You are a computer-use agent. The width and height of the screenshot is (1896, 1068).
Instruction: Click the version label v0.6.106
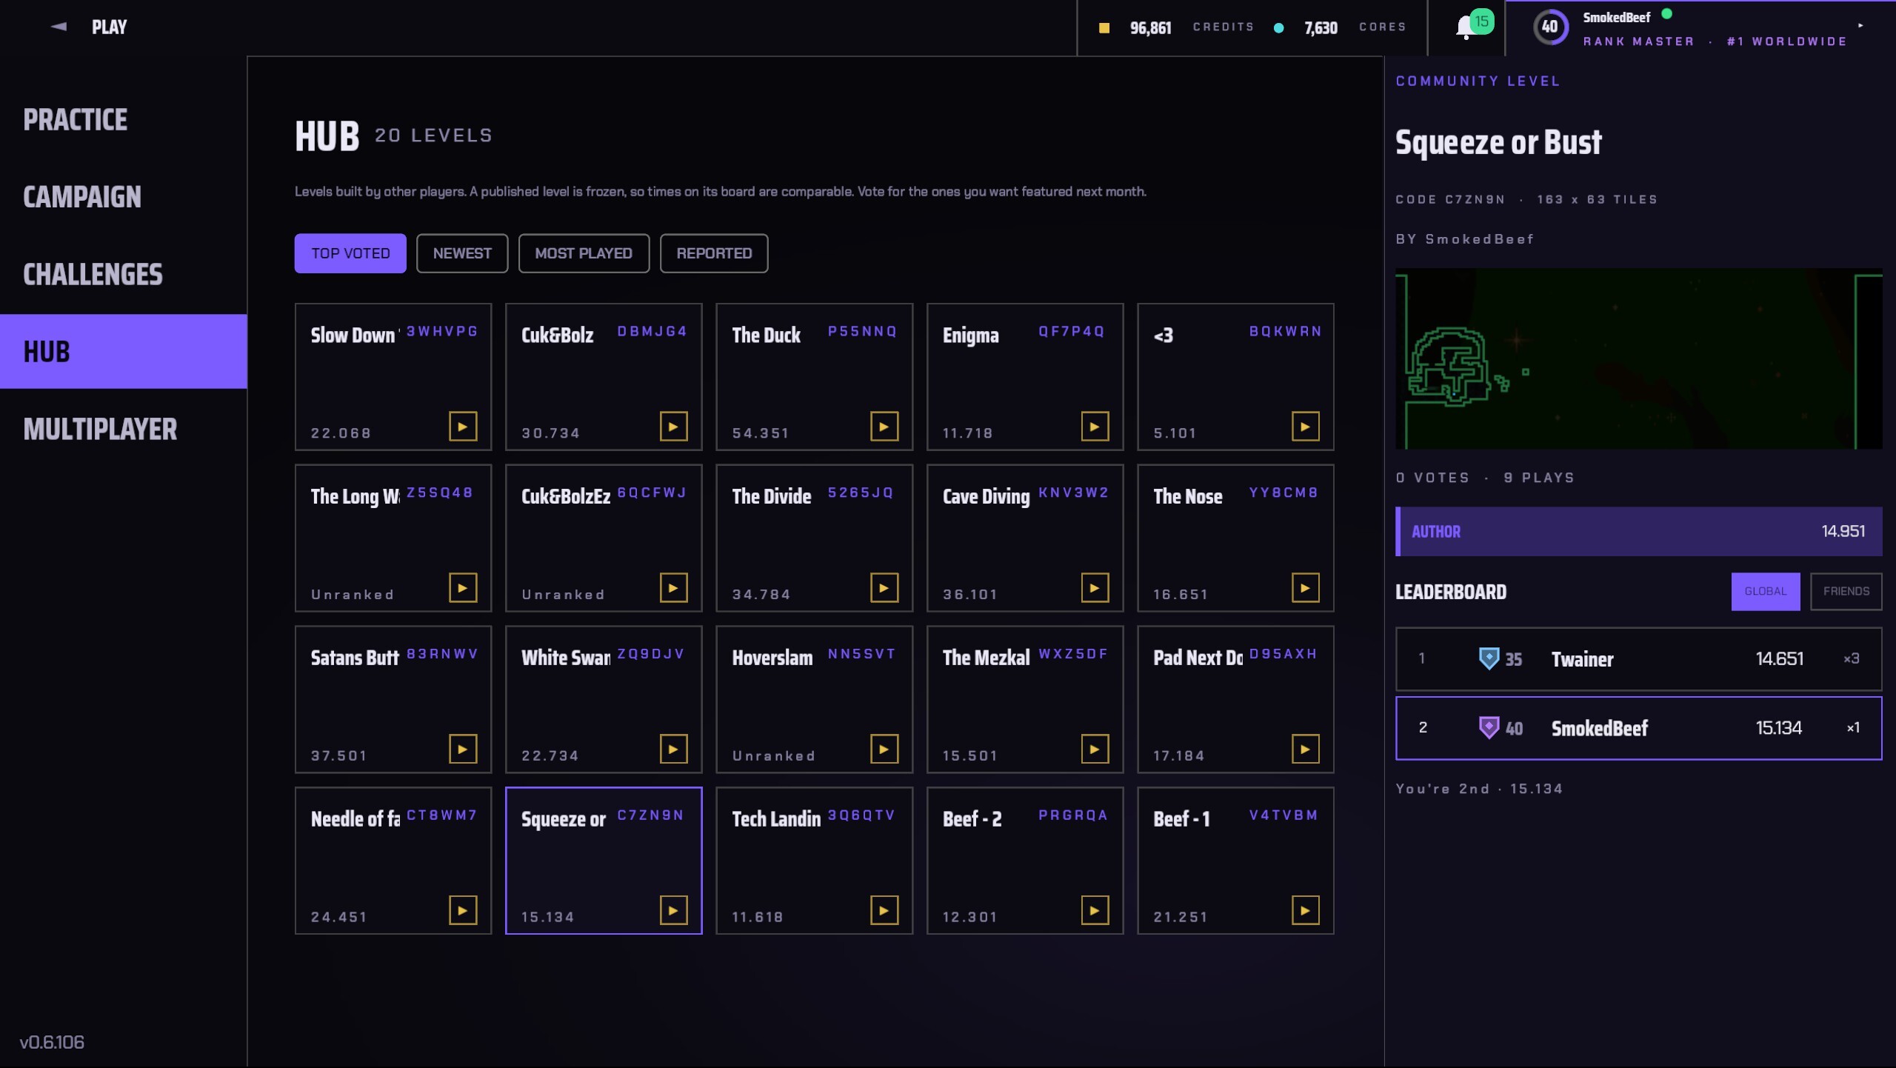[52, 1042]
